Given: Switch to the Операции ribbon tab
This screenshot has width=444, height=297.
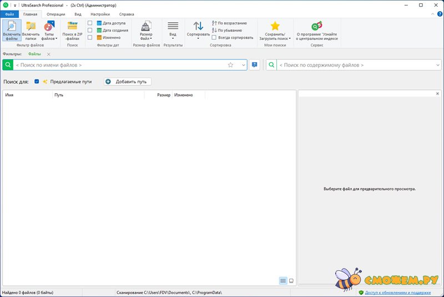Looking at the screenshot, I should point(56,14).
